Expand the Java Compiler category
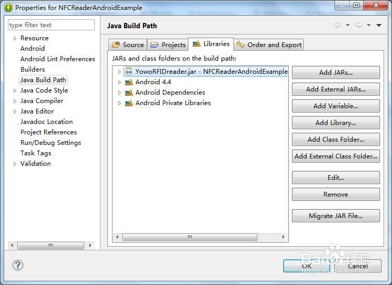This screenshot has width=392, height=285. [15, 101]
